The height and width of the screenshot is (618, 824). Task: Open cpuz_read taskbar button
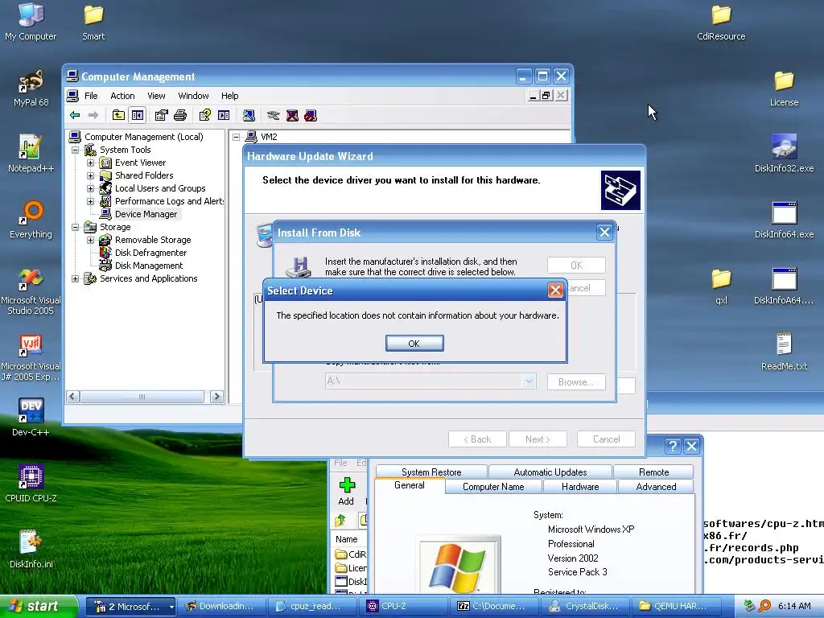coord(315,607)
